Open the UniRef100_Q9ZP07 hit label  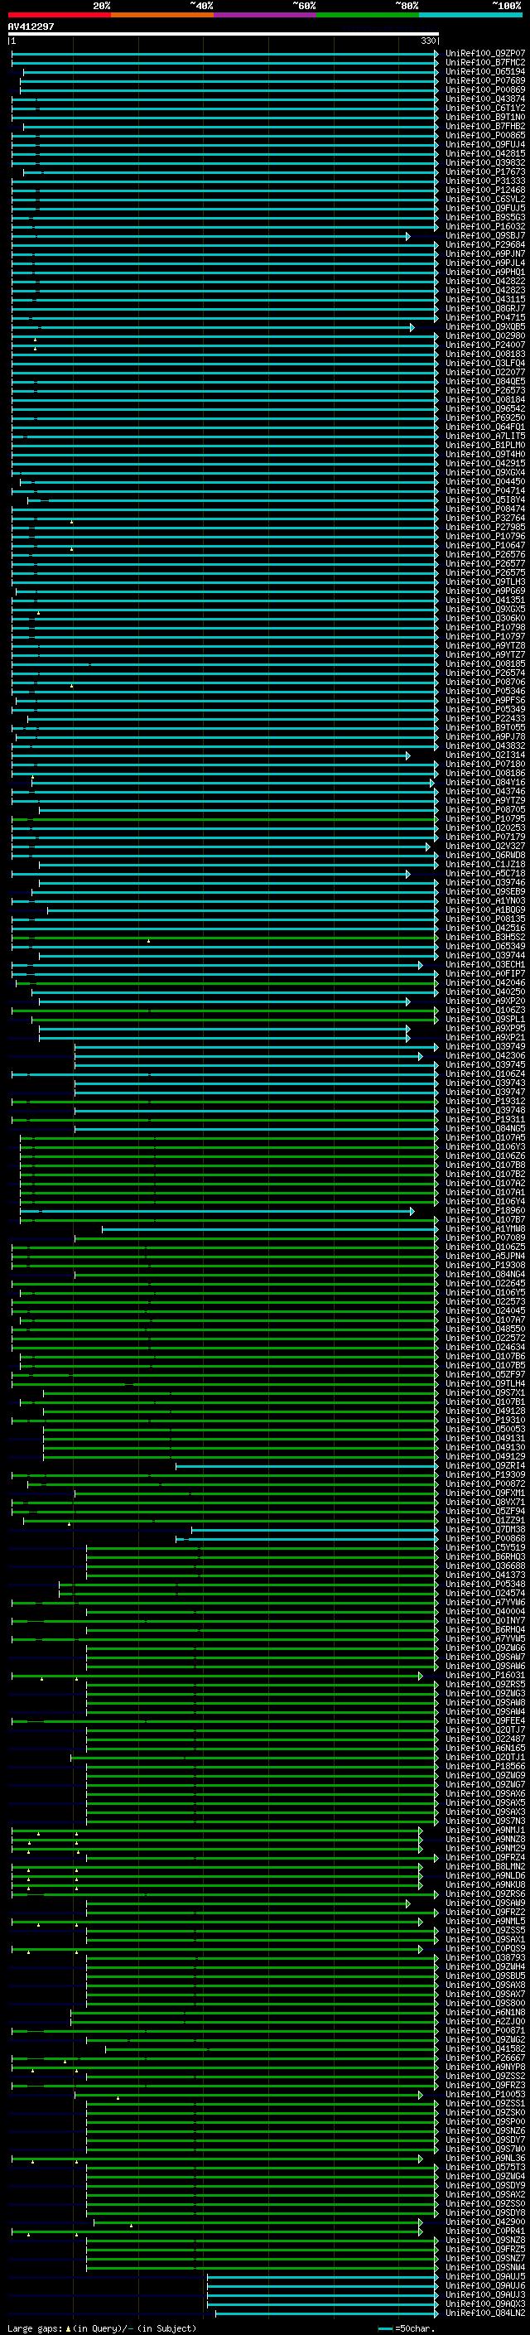[x=484, y=54]
